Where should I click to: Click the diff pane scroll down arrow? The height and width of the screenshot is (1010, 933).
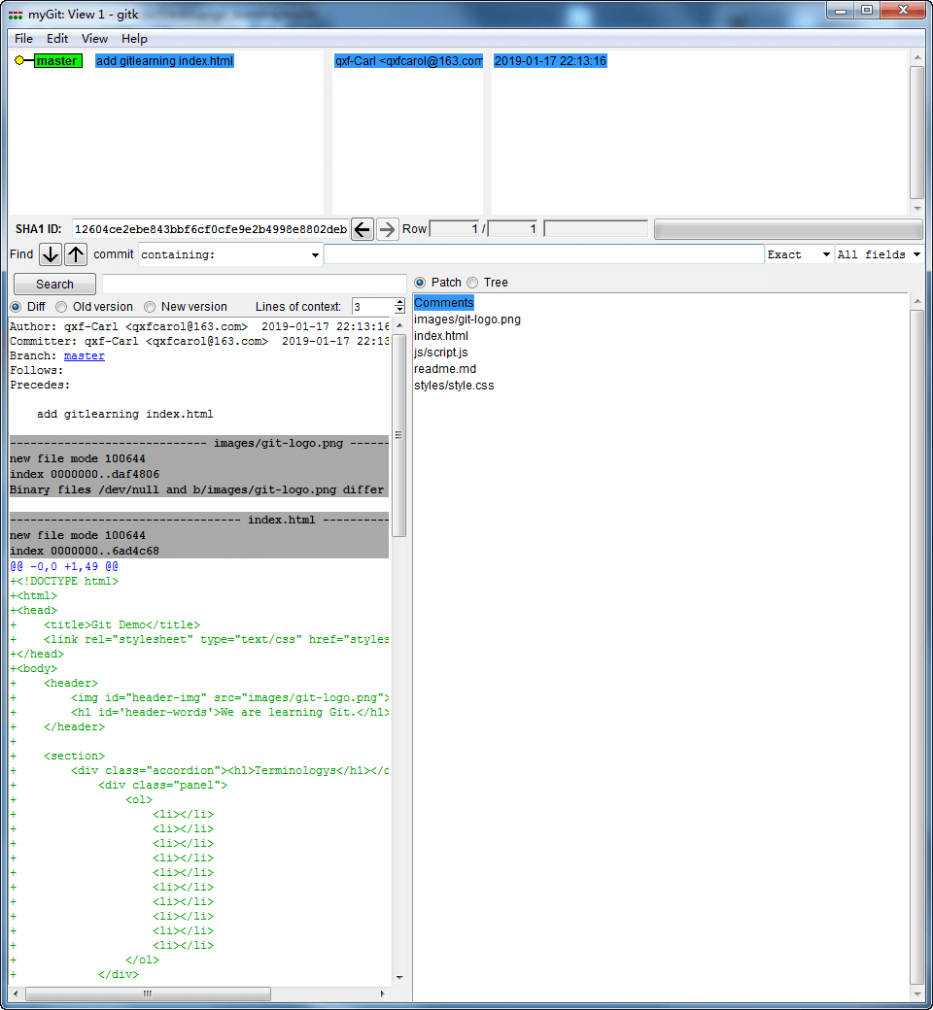point(399,978)
